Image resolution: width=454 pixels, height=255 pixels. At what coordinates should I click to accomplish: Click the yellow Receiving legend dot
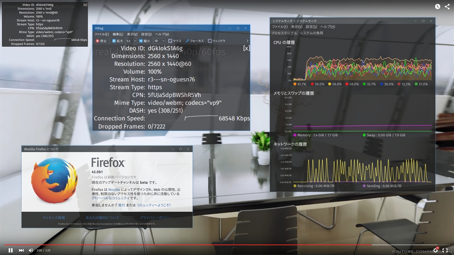click(x=295, y=186)
